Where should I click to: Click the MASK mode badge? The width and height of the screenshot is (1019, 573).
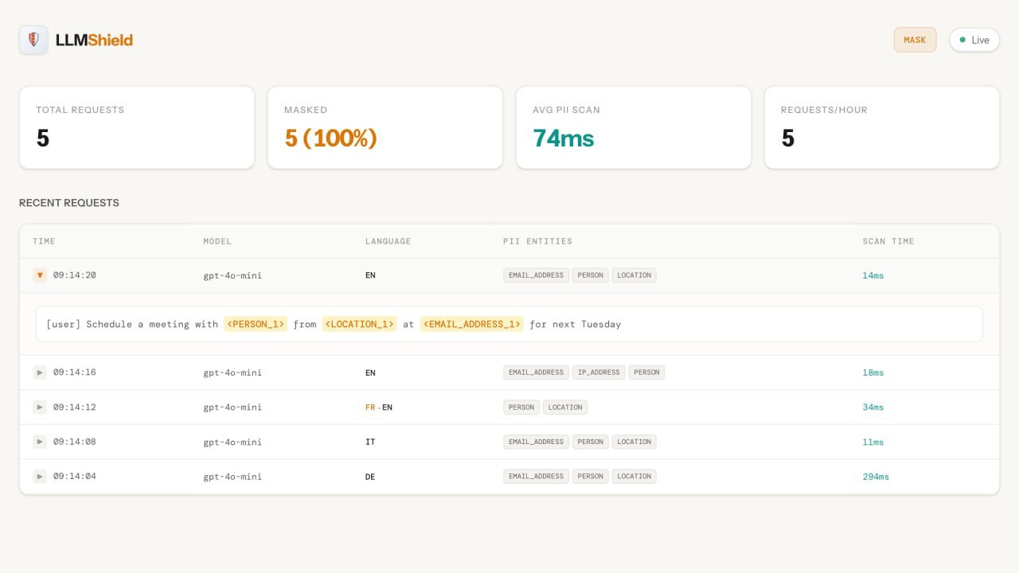[915, 40]
